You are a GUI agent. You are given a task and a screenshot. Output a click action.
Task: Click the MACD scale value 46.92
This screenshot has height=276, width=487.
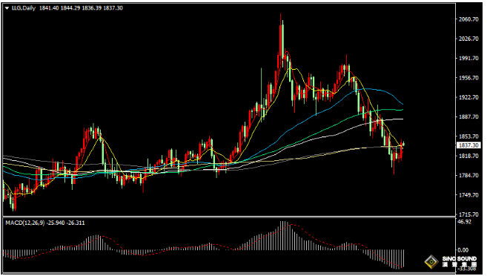pyautogui.click(x=464, y=222)
